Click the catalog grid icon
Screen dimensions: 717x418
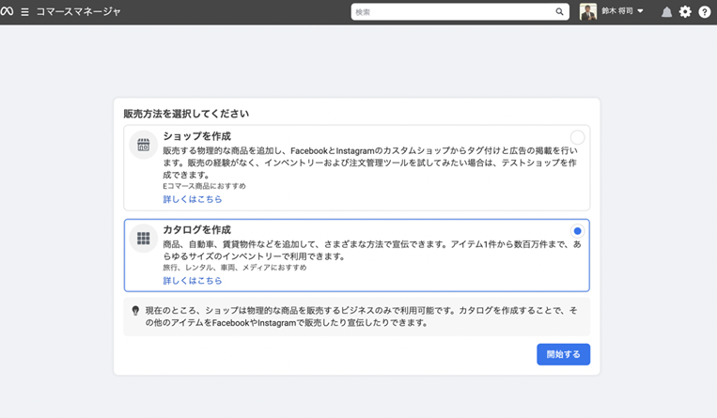pos(143,239)
